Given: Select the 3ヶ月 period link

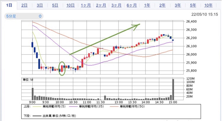Looking at the screenshot, I should pos(116,5).
